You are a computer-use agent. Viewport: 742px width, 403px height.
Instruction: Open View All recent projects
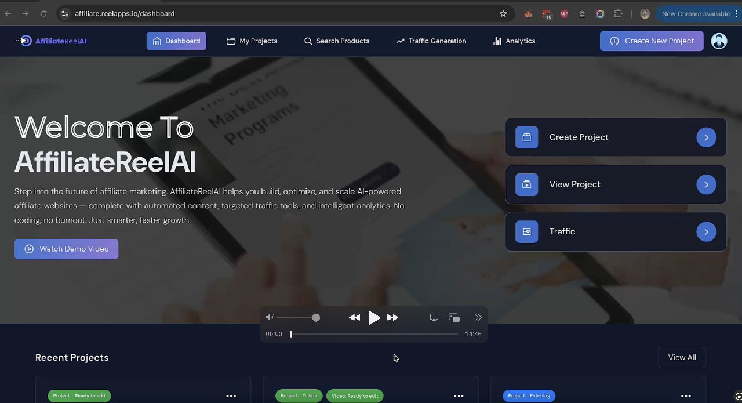click(x=681, y=357)
